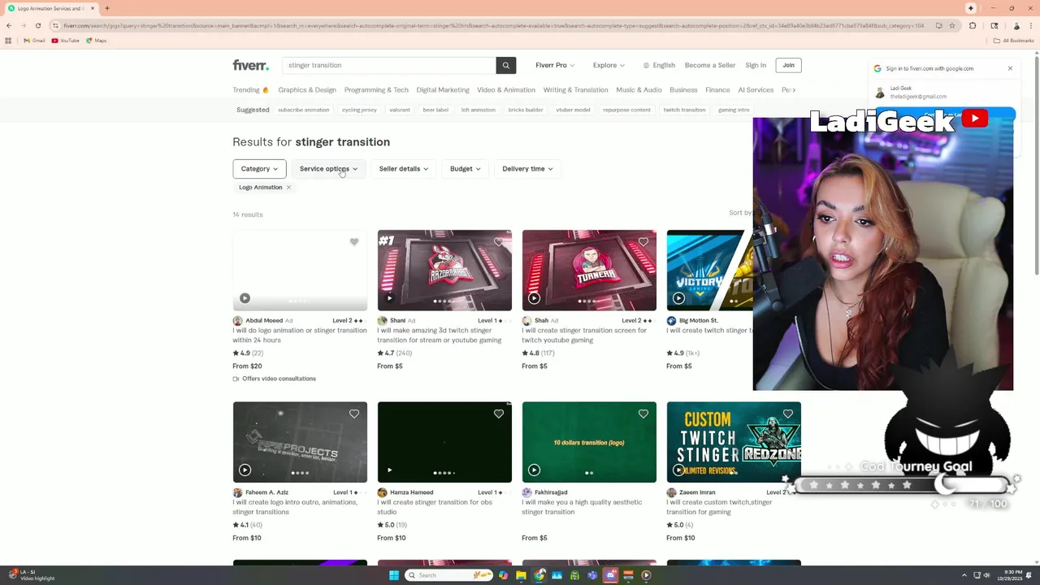Remove the Logo Animation filter tag

coord(288,188)
